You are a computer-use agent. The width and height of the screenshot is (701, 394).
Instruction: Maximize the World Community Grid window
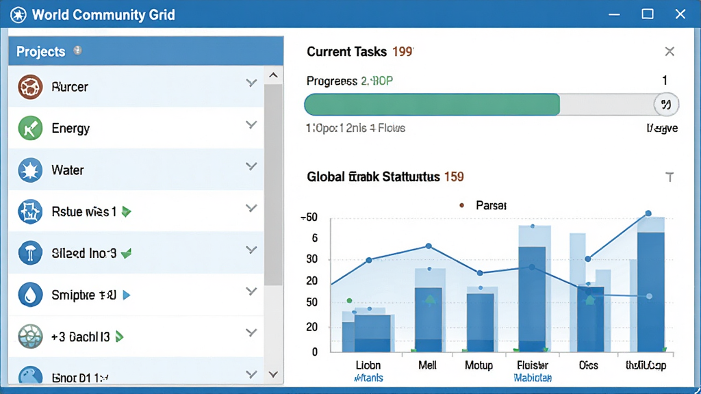pyautogui.click(x=648, y=14)
